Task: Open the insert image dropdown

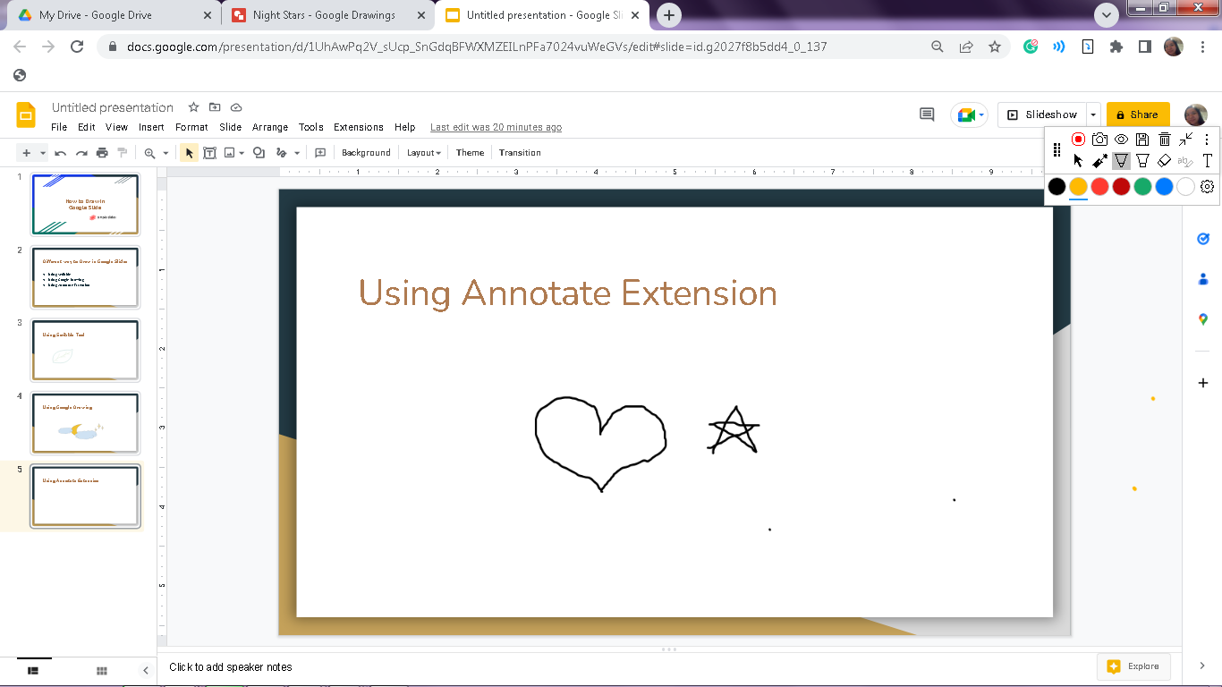Action: [242, 153]
